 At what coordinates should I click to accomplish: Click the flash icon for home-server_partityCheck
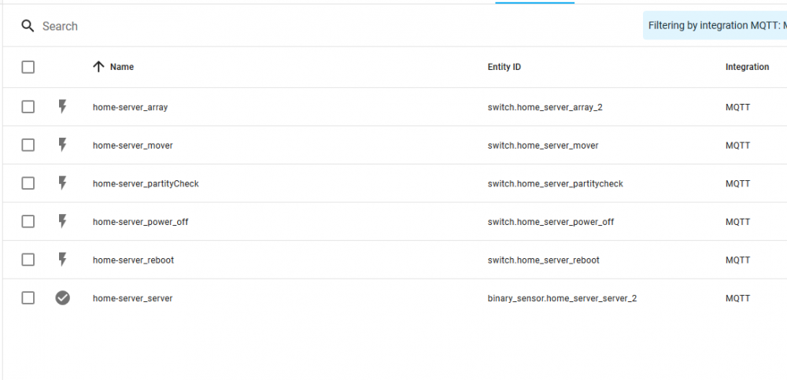click(62, 183)
